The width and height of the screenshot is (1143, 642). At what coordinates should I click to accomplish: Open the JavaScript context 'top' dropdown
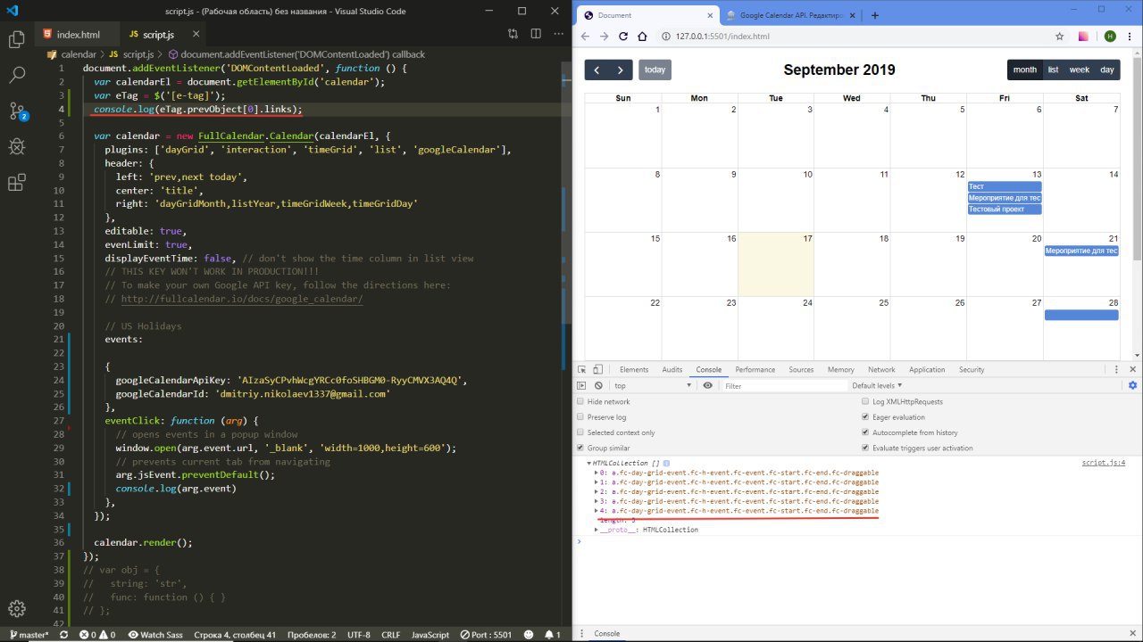653,385
